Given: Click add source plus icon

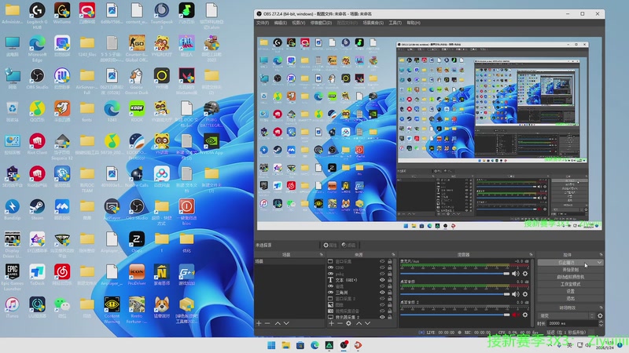Looking at the screenshot, I should click(331, 323).
